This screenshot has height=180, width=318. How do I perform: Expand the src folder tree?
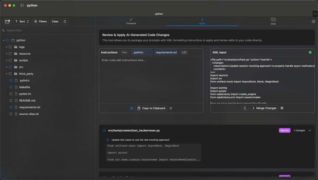6,67
